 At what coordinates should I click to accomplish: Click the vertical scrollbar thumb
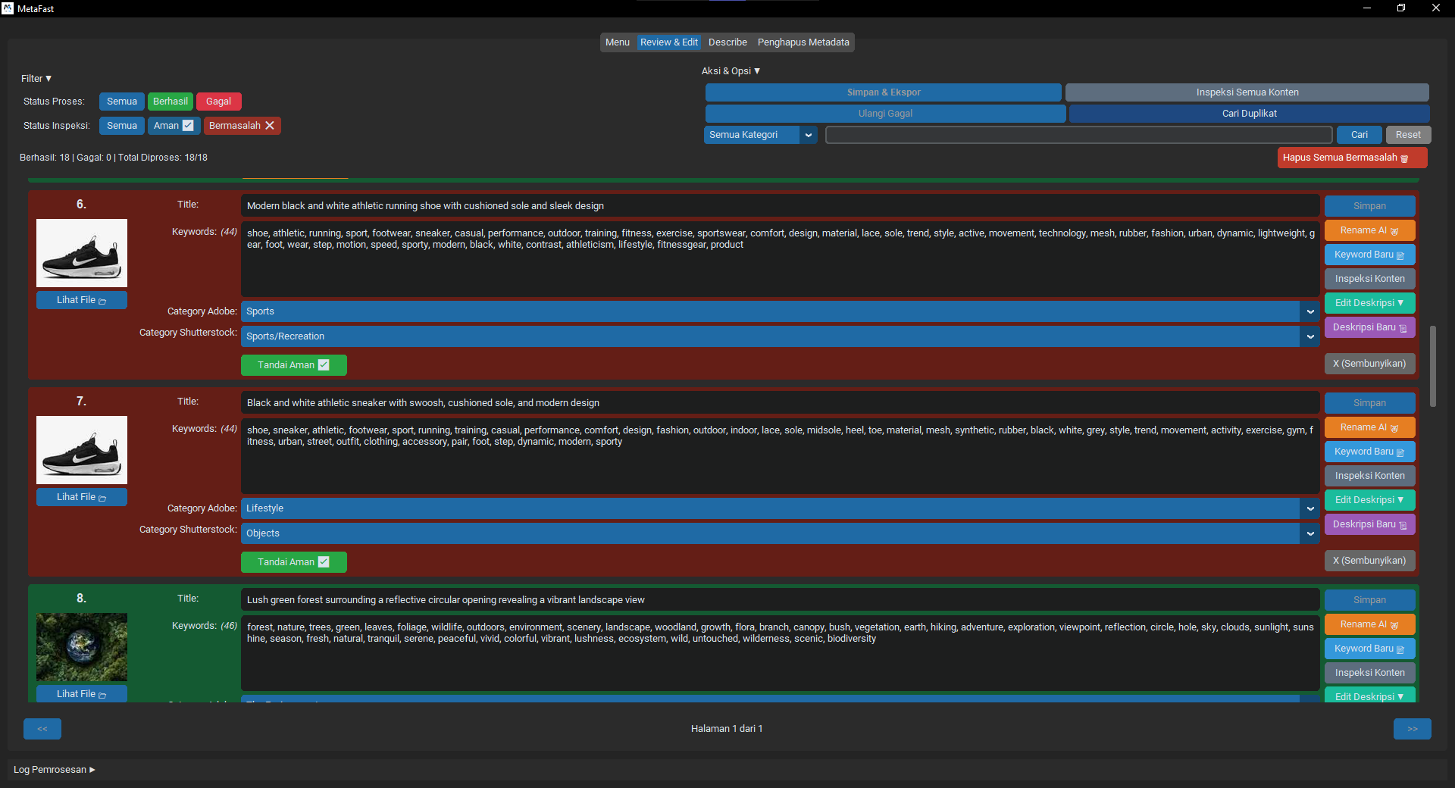coord(1432,366)
